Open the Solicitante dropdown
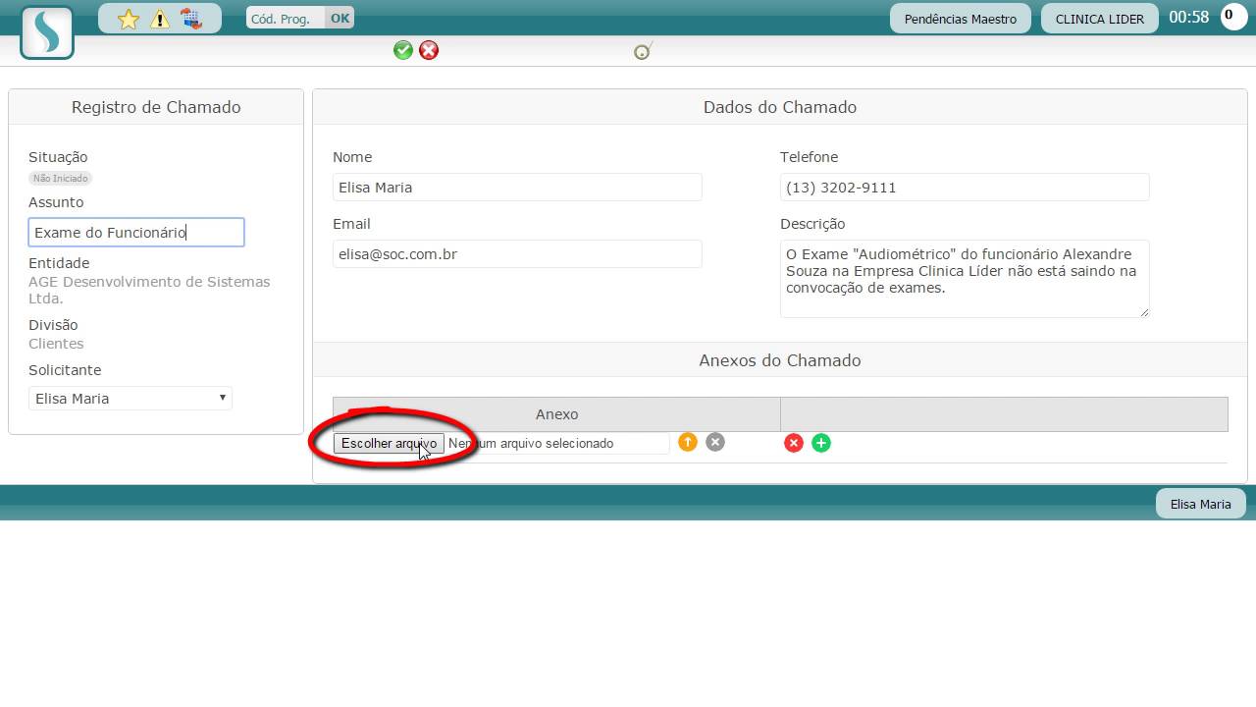1256x707 pixels. [131, 398]
